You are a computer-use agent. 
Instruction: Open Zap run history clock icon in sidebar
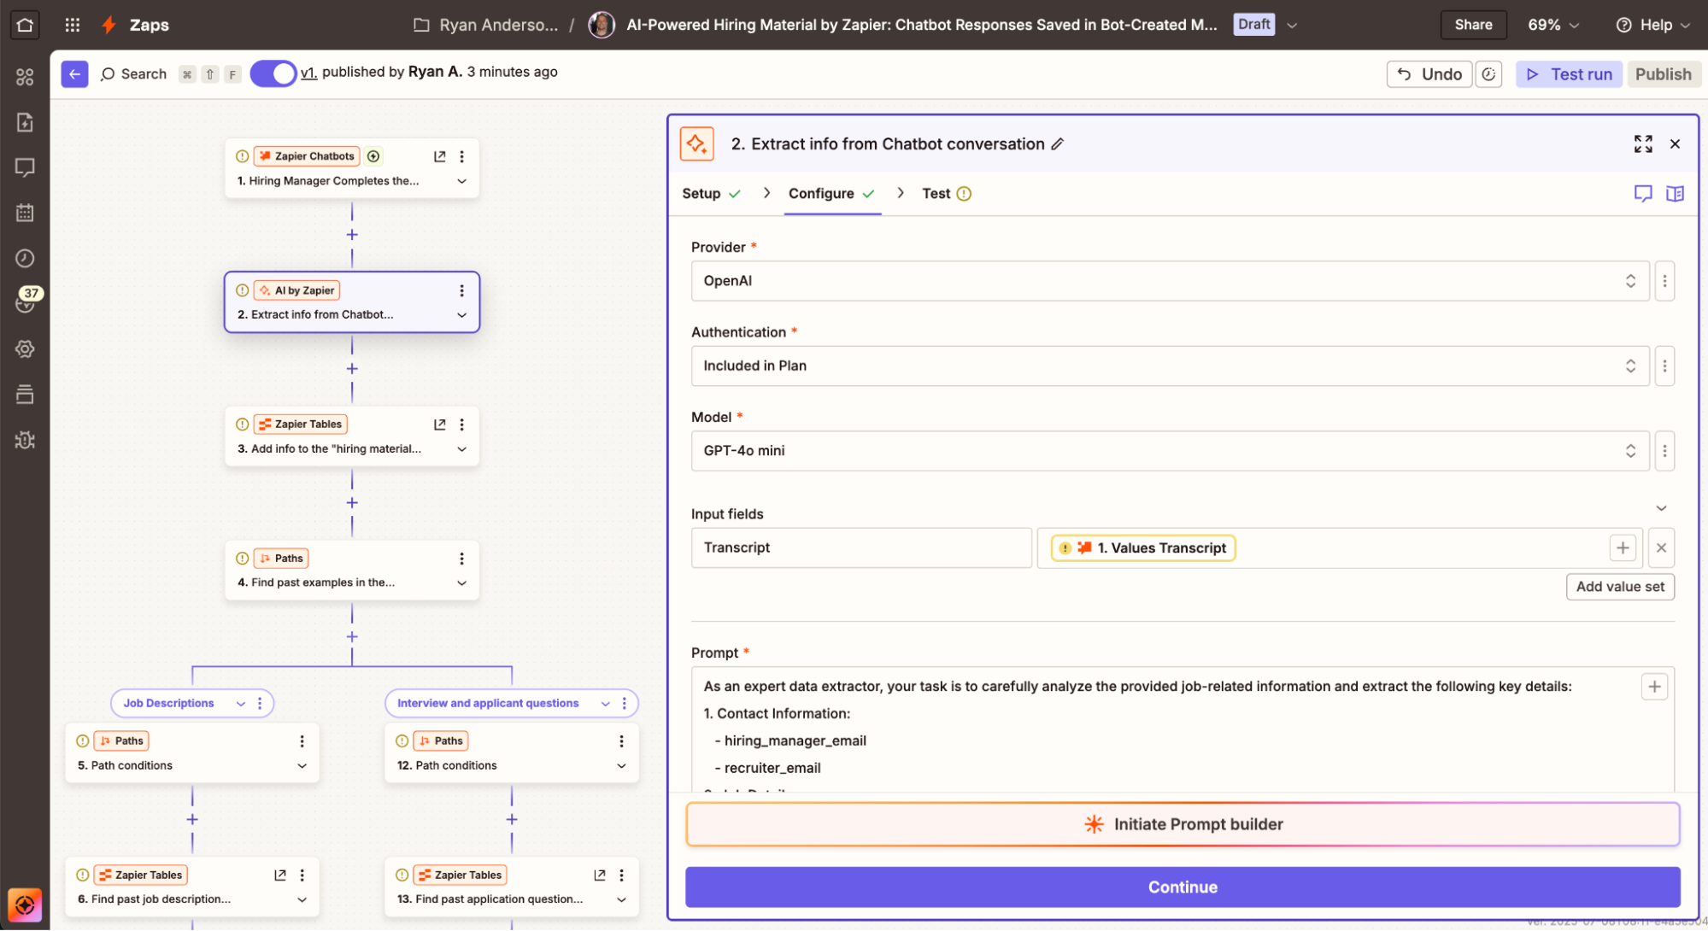(24, 258)
